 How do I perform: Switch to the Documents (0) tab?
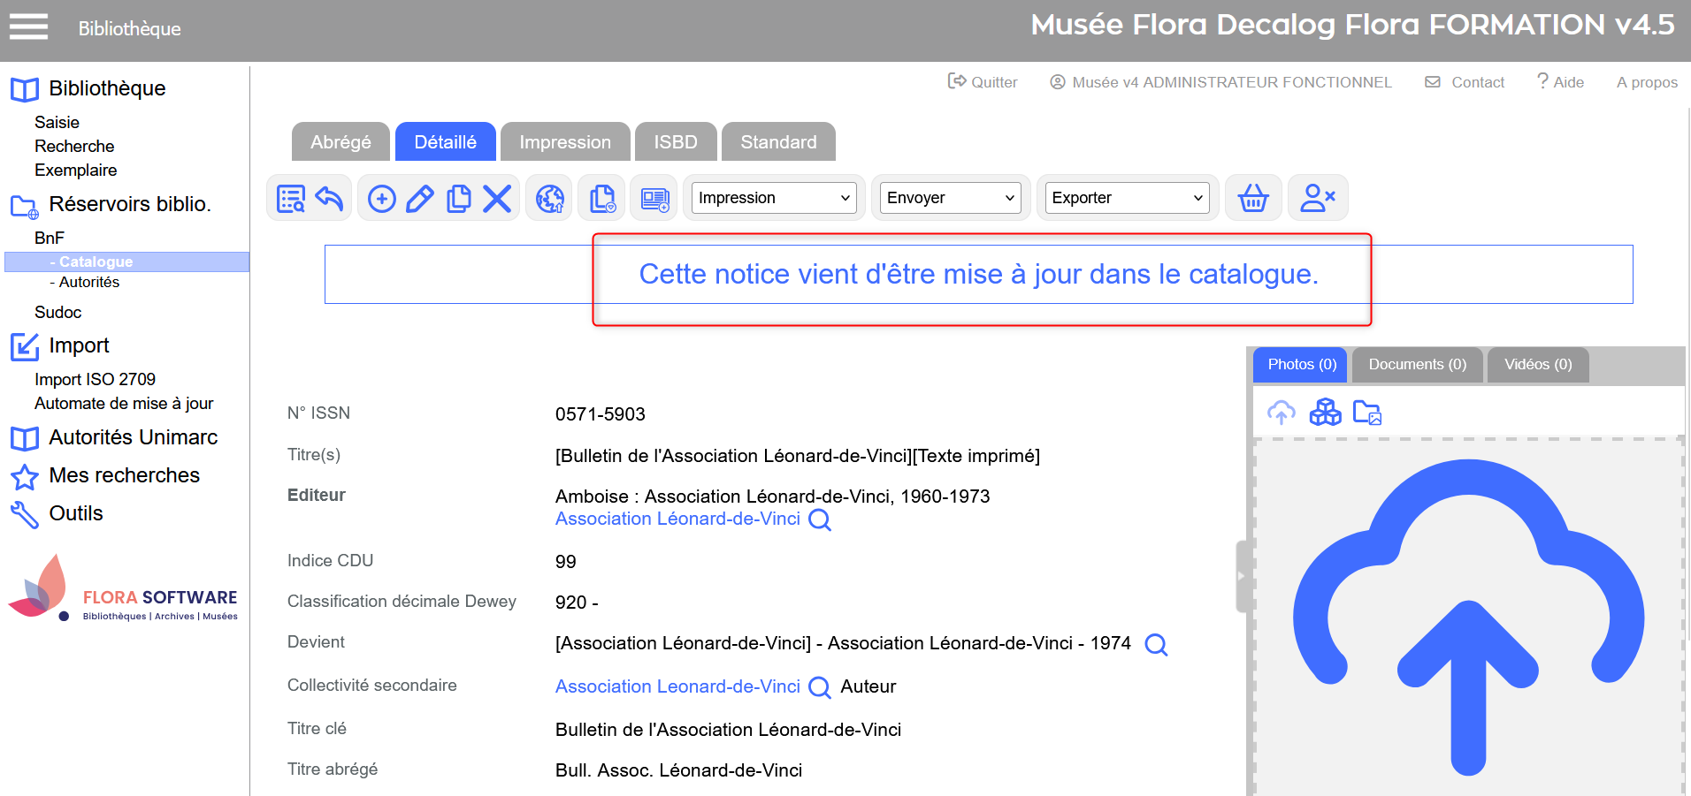[1417, 365]
